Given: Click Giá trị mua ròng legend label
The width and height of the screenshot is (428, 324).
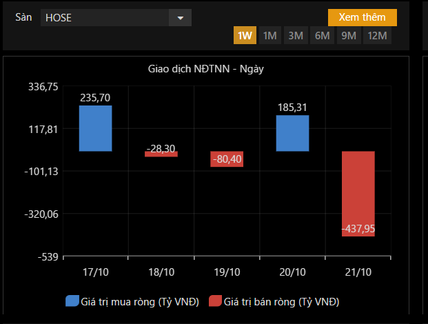Looking at the screenshot, I should (x=140, y=301).
